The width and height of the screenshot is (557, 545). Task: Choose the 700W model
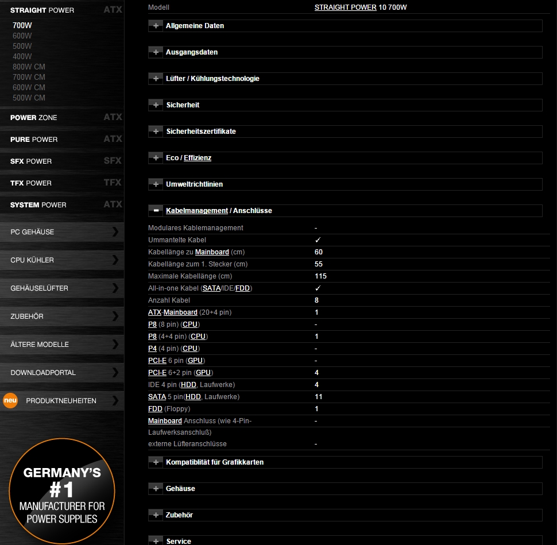22,25
